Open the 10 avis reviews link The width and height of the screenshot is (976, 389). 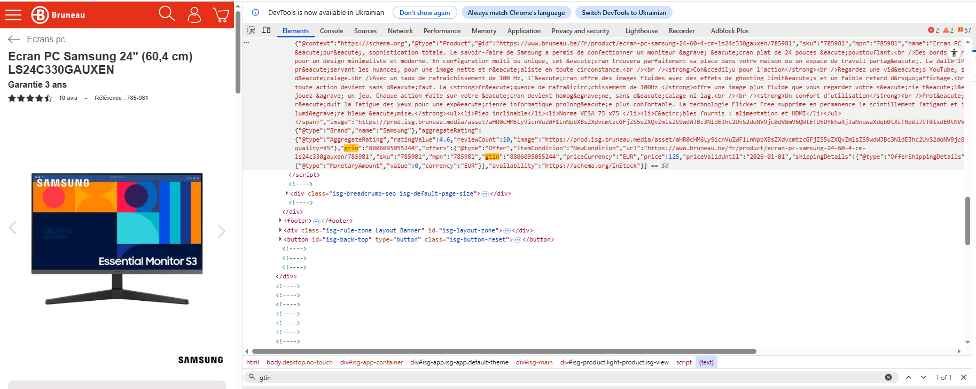point(68,98)
